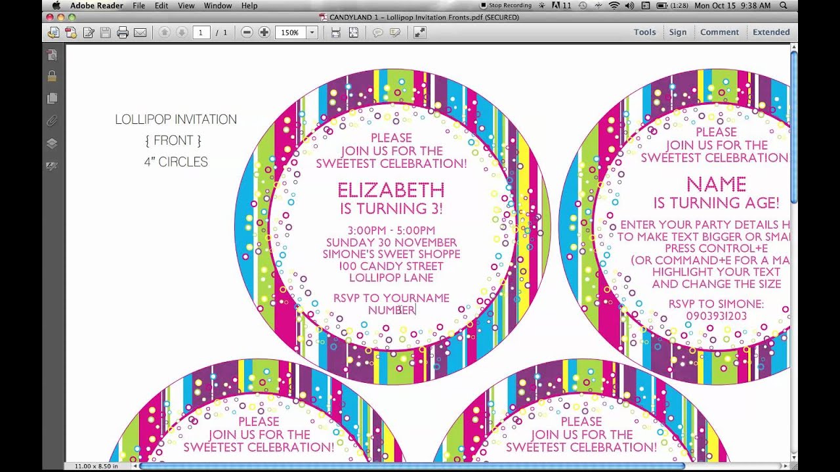Click the Email envelope icon in toolbar

click(140, 32)
